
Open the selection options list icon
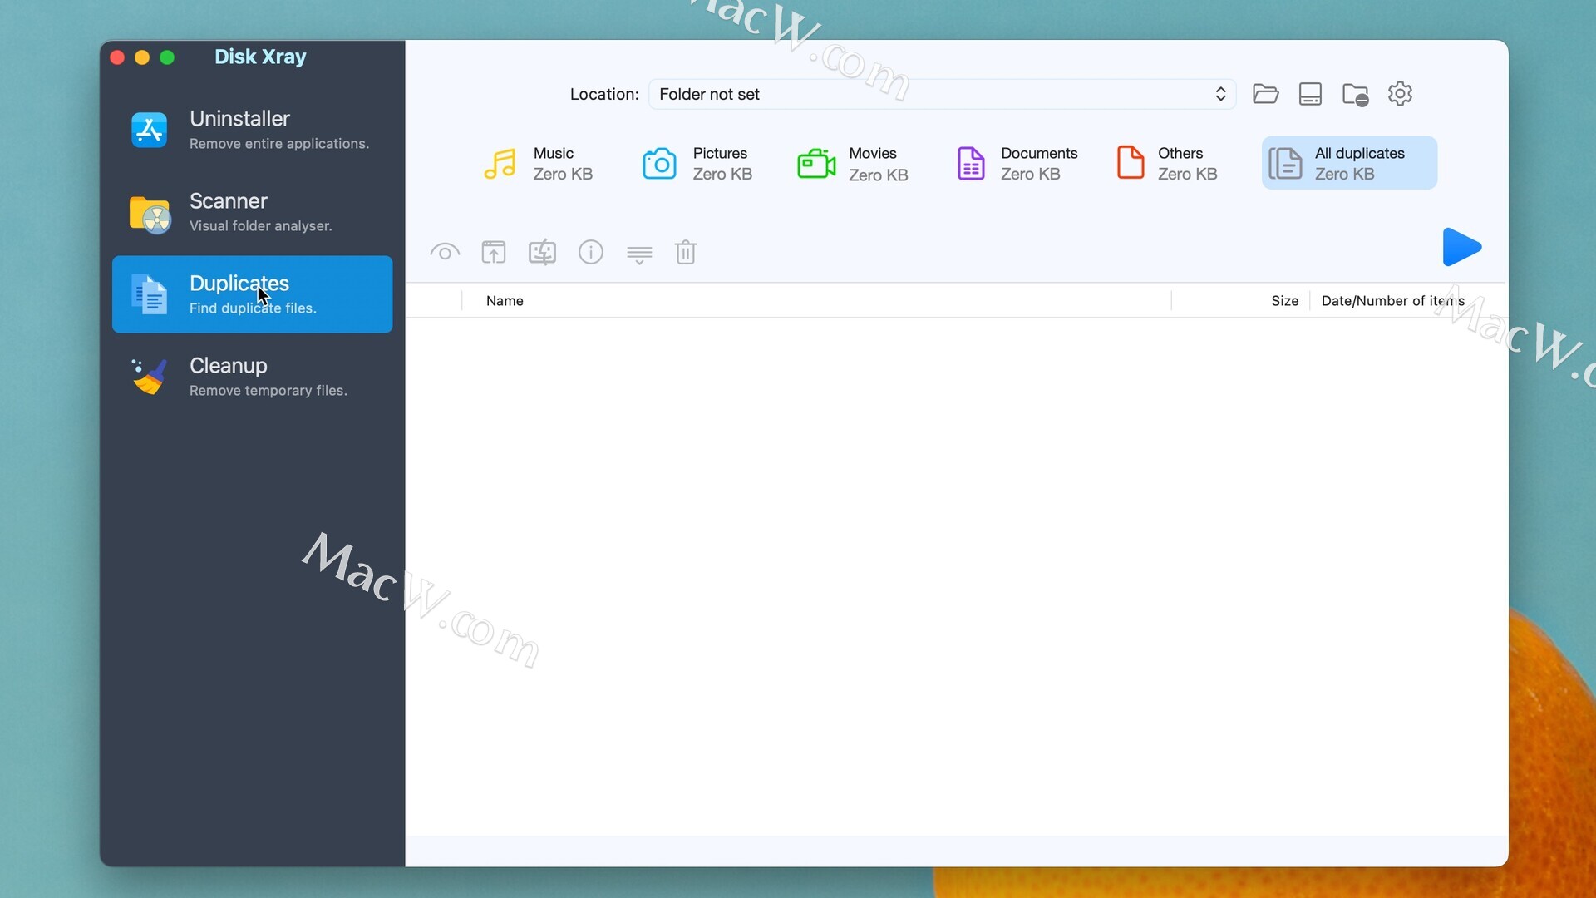[x=639, y=254]
